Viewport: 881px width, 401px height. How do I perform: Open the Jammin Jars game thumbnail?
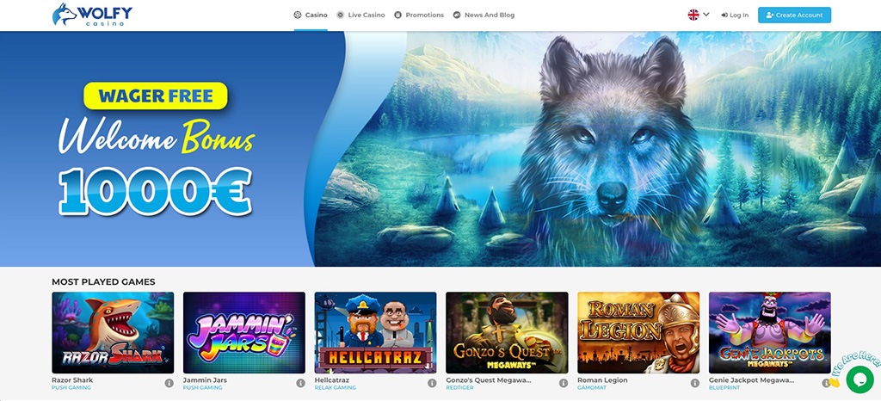pyautogui.click(x=244, y=332)
